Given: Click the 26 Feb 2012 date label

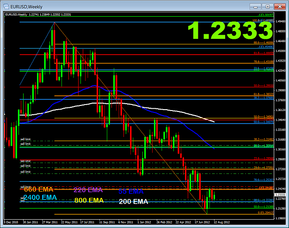Looking at the screenshot, I should point(164,222).
